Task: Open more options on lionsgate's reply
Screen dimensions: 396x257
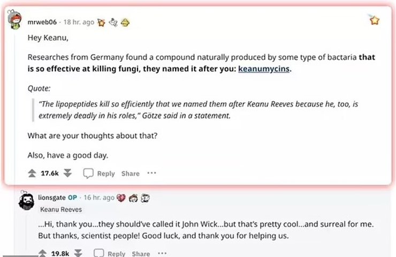Action: coord(163,253)
